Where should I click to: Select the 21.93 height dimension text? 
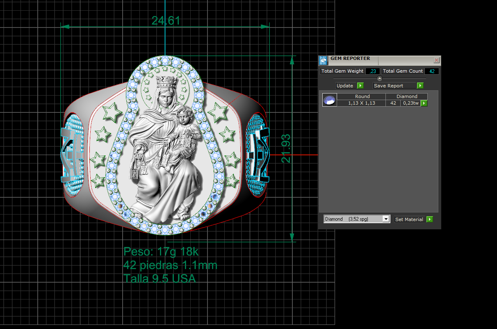click(x=286, y=148)
